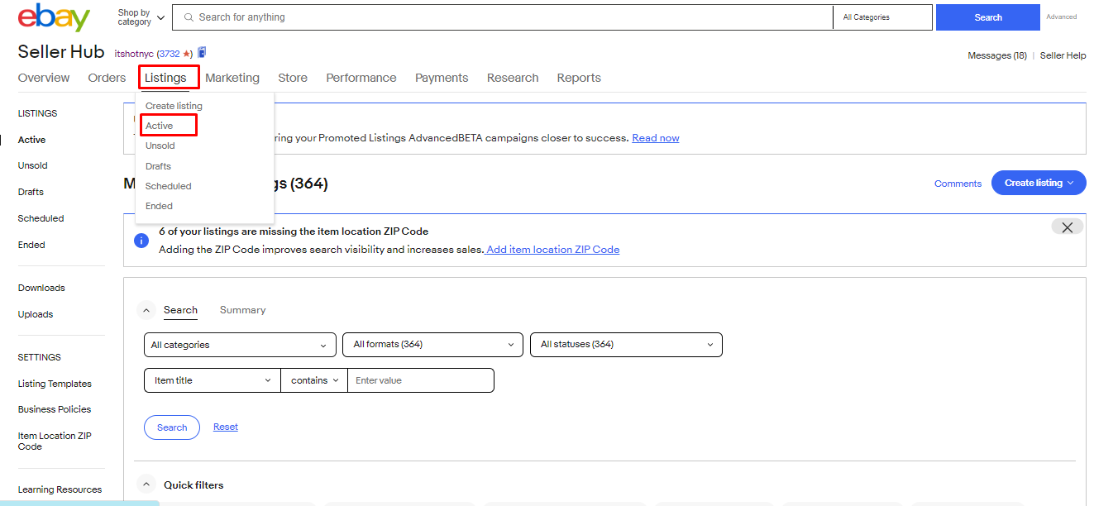Image resolution: width=1094 pixels, height=506 pixels.
Task: Choose Unsold in the Listings dropdown menu
Action: coord(160,146)
